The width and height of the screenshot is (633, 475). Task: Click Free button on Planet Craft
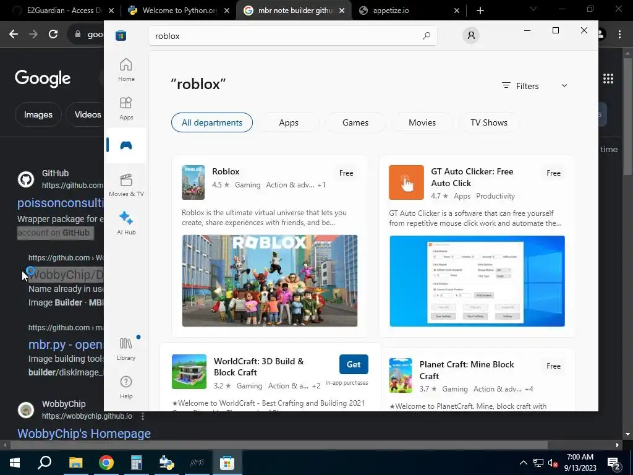point(553,366)
